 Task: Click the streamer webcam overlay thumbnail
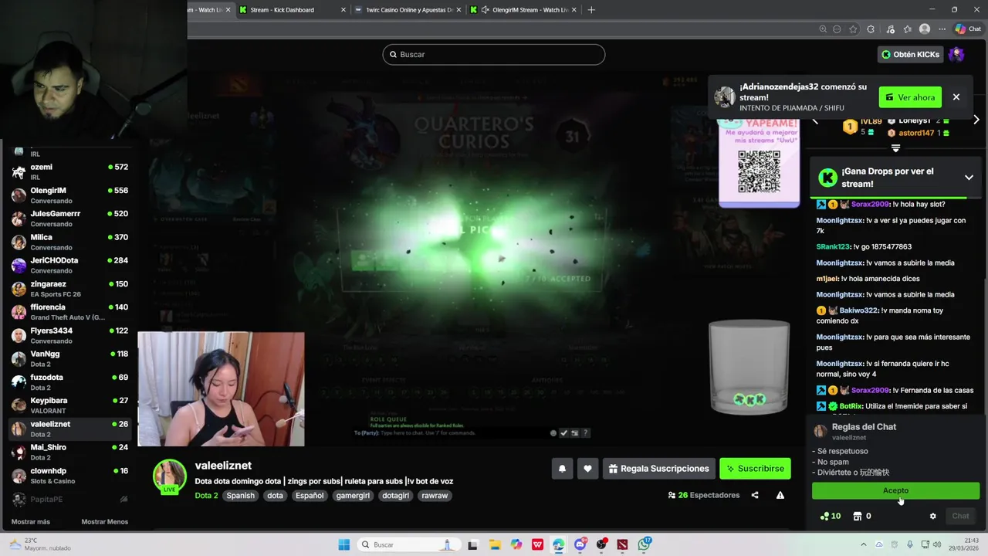221,389
